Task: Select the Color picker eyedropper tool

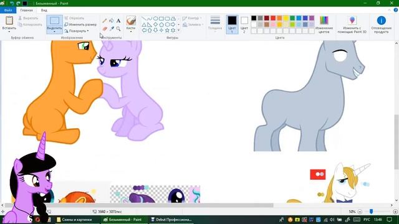Action: click(x=112, y=29)
